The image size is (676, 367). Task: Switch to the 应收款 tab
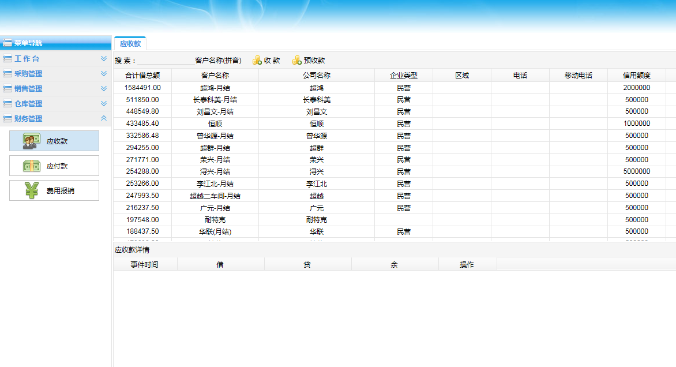(130, 43)
